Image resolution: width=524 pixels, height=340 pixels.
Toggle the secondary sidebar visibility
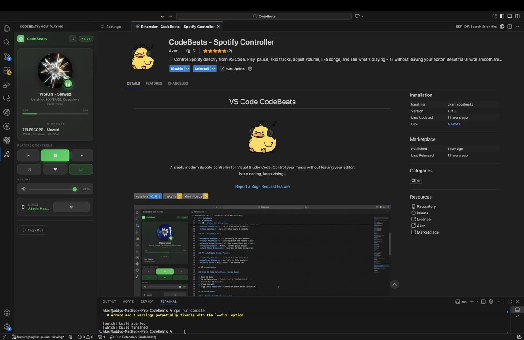coord(517,16)
